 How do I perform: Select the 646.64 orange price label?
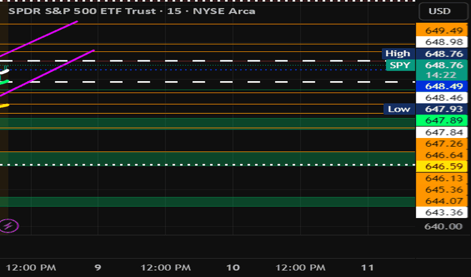442,155
